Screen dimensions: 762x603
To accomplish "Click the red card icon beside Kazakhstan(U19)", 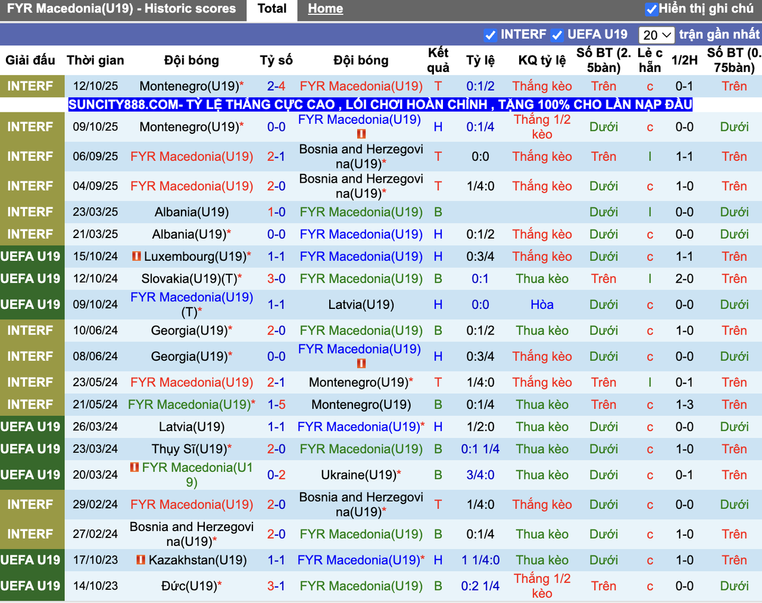I will (x=140, y=560).
